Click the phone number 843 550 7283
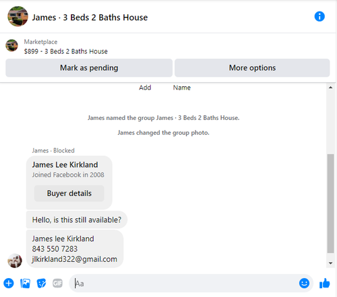337x297 pixels. pos(55,249)
